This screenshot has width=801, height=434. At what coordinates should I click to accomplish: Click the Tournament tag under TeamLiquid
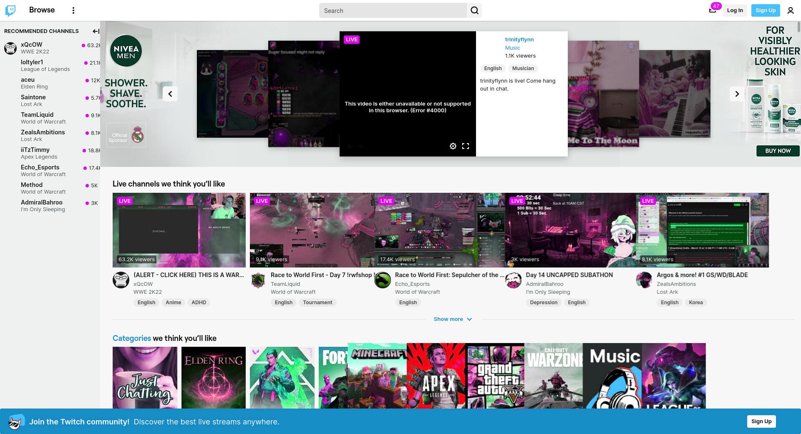[x=317, y=303]
